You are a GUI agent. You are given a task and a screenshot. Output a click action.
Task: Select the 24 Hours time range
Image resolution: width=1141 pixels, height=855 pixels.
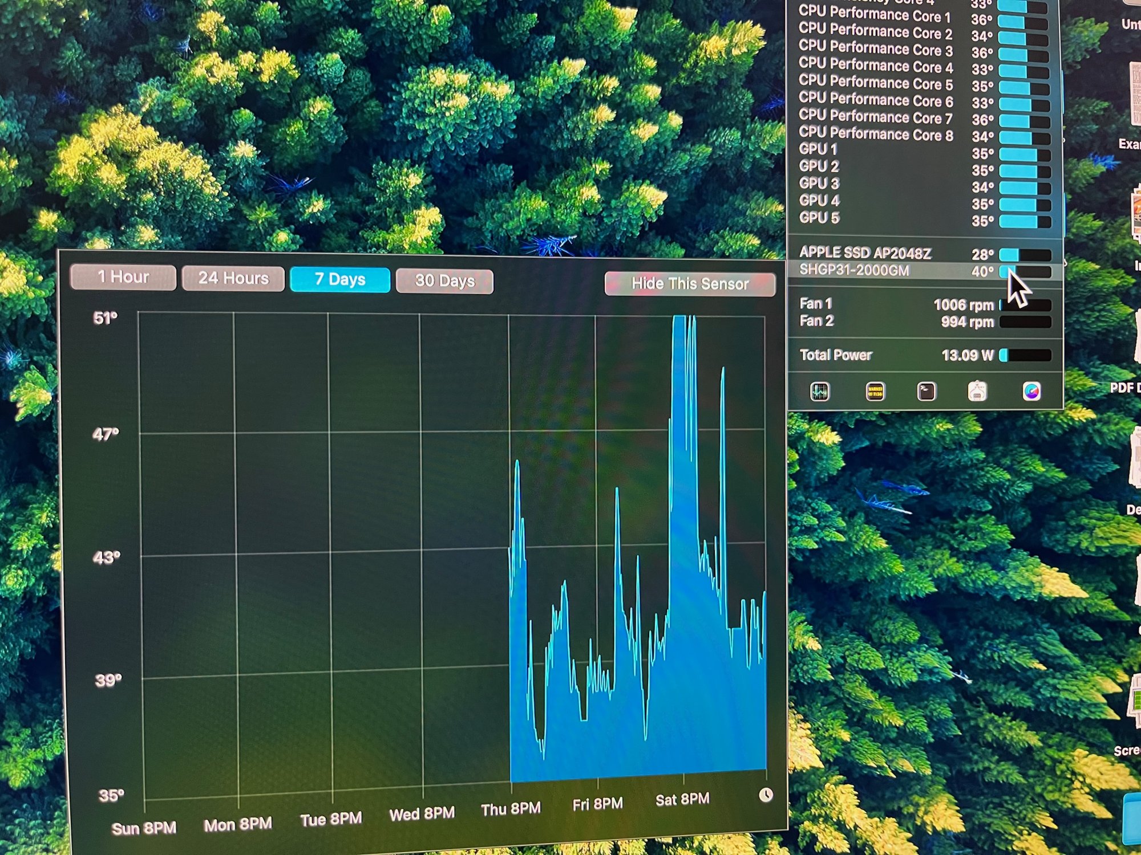tap(233, 278)
